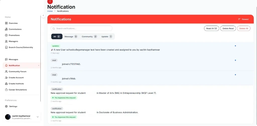Click the Managers people icon
This screenshot has width=257, height=126.
click(x=6, y=41)
